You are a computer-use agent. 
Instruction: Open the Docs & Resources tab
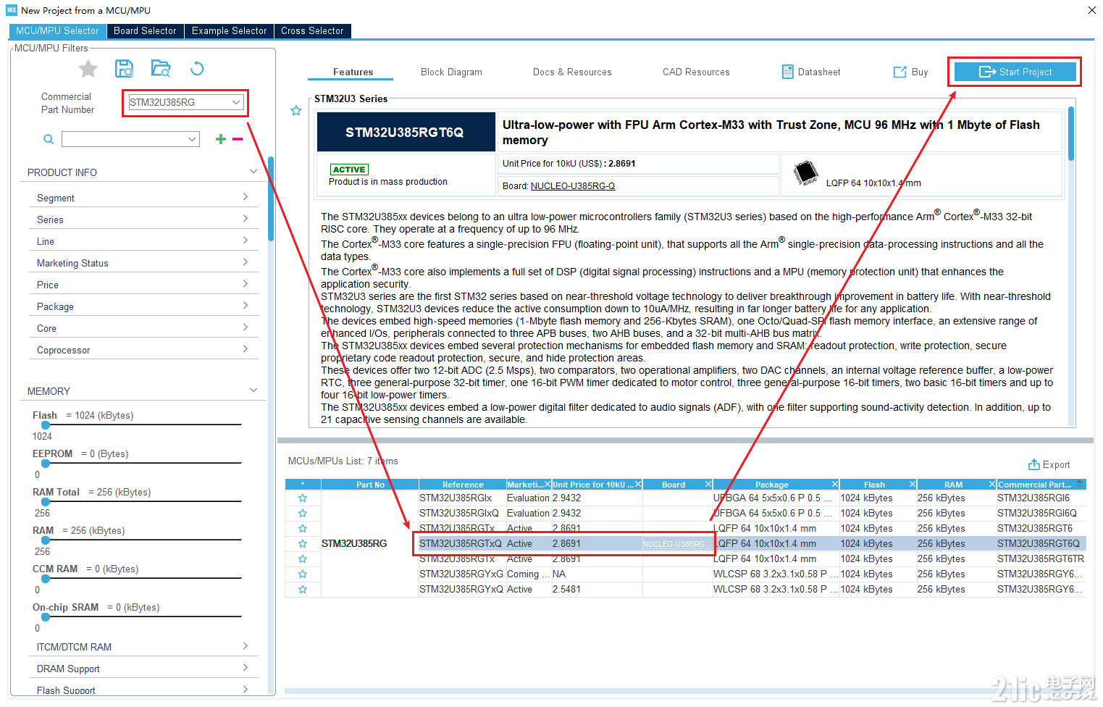(x=572, y=72)
